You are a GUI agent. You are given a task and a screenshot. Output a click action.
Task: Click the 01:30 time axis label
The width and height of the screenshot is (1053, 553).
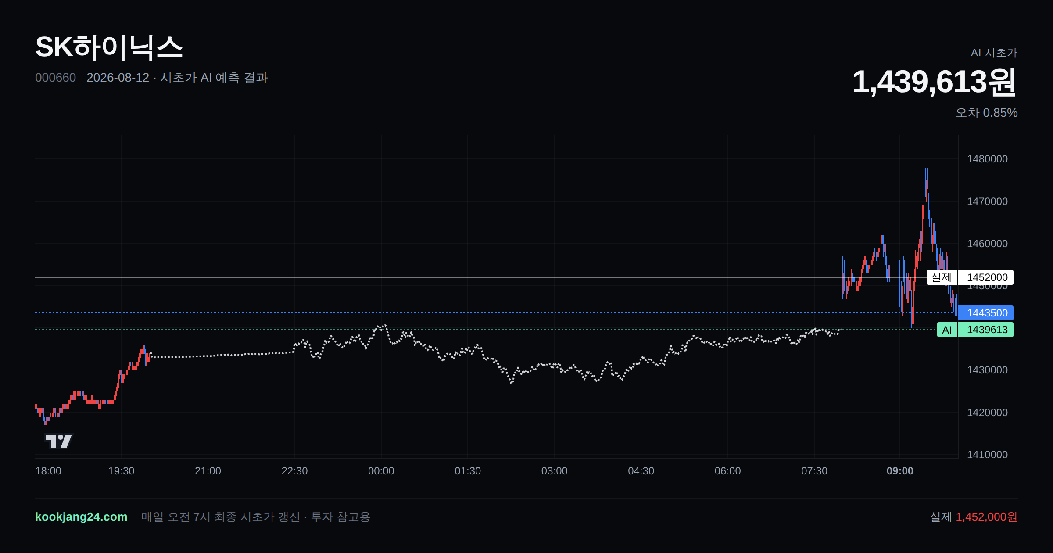click(x=468, y=471)
